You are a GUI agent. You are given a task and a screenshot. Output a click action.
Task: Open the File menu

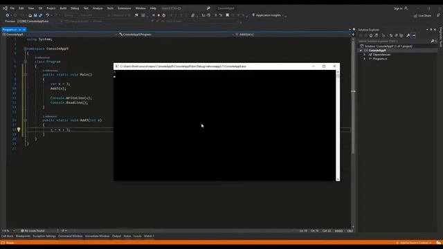[x=12, y=8]
